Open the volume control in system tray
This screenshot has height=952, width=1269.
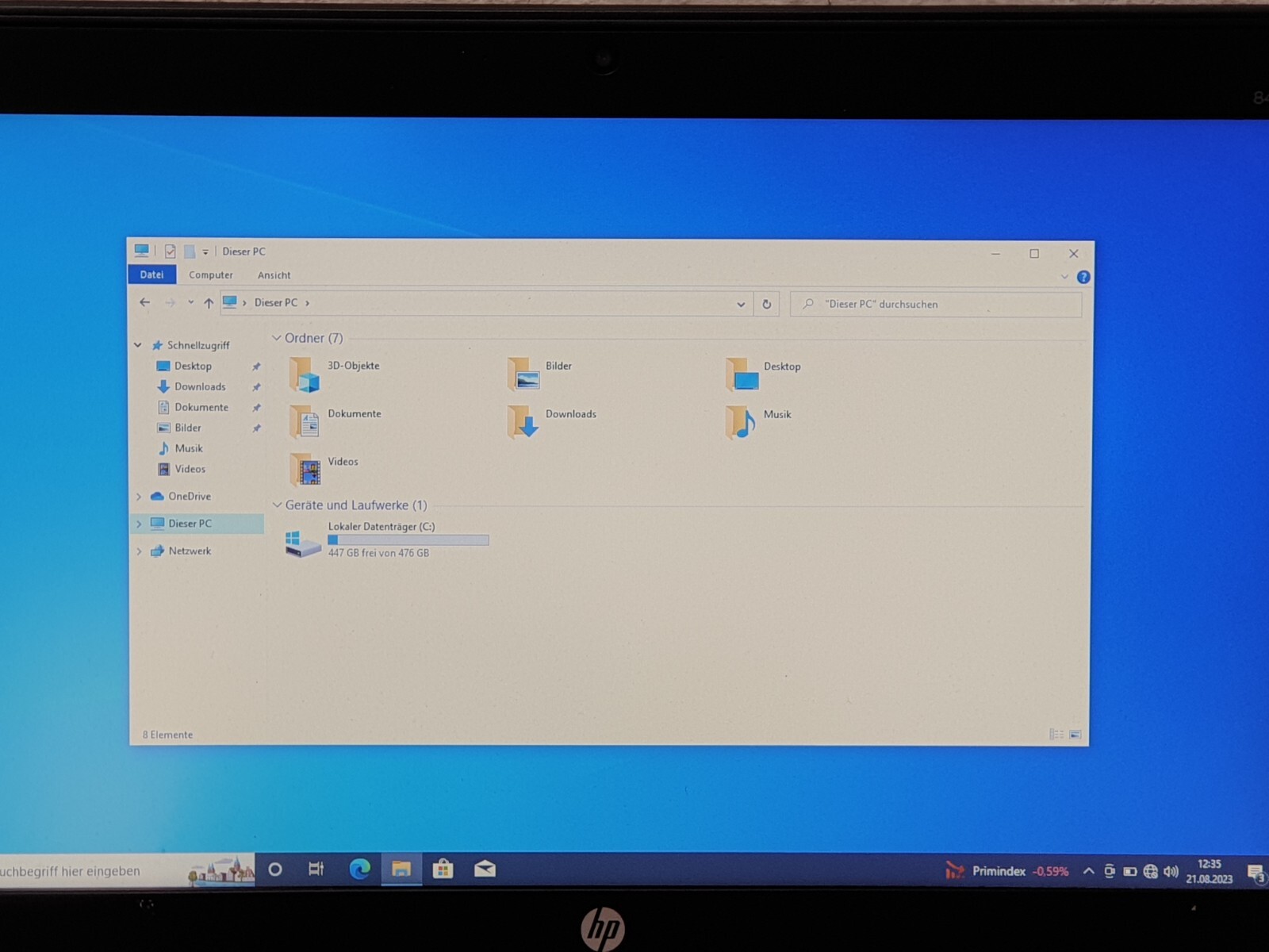(x=1171, y=872)
